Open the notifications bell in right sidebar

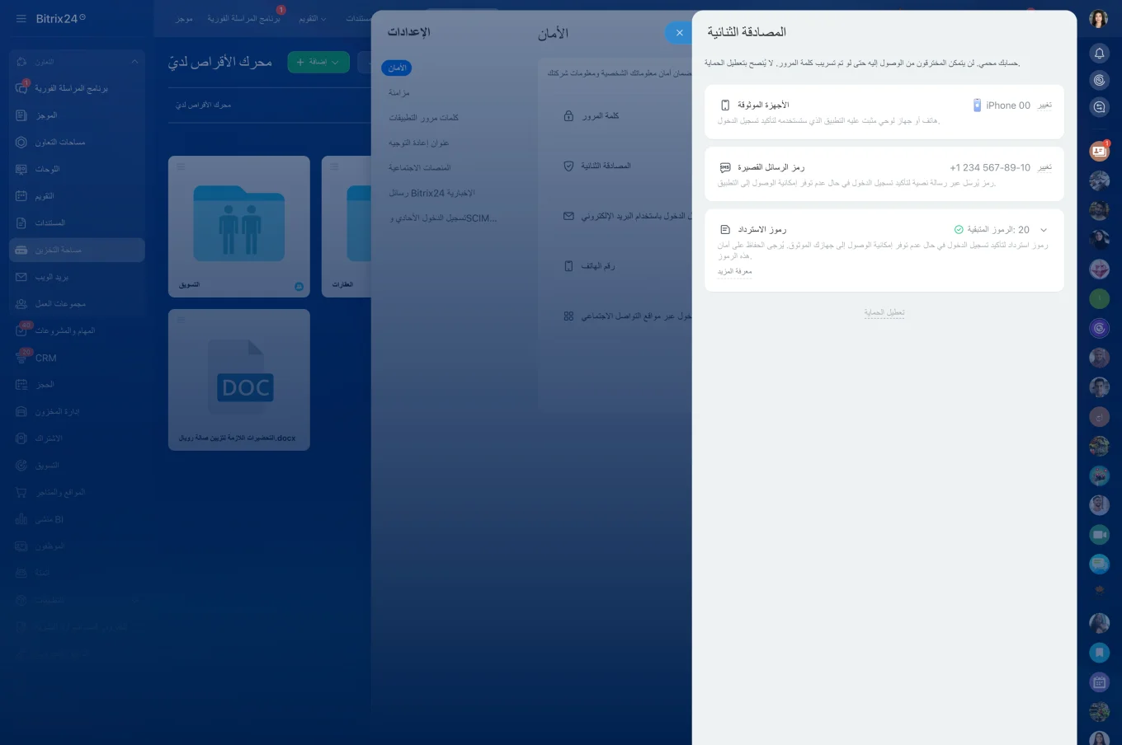tap(1099, 54)
